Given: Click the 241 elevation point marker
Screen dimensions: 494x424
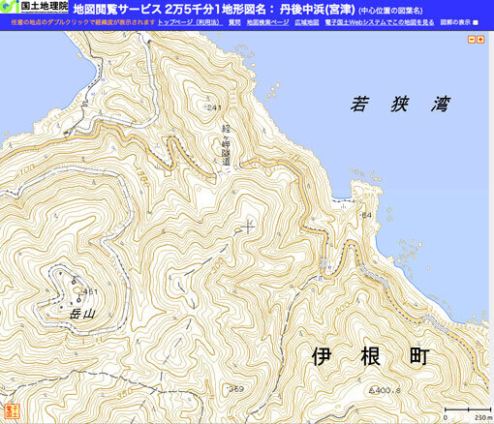Looking at the screenshot, I should 205,106.
